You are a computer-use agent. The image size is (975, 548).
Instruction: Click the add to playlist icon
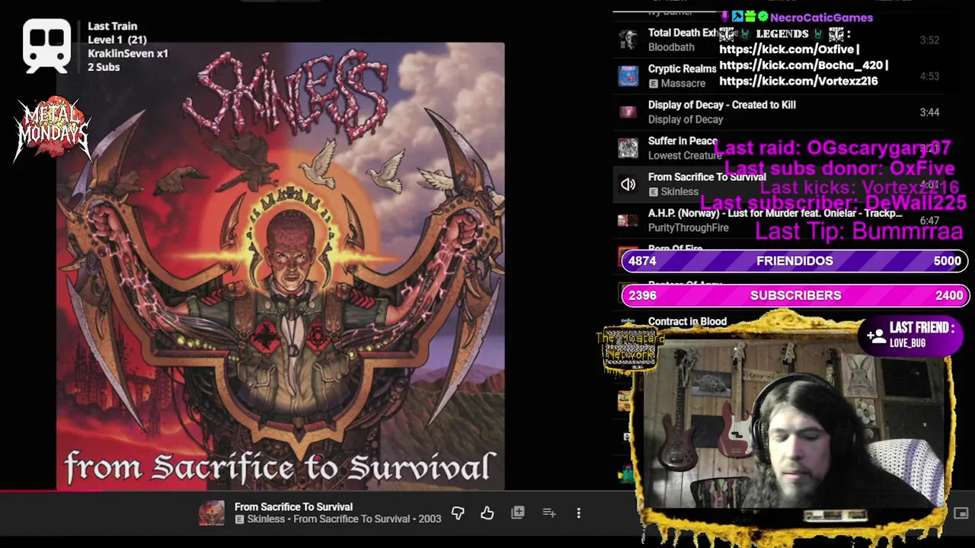point(548,513)
